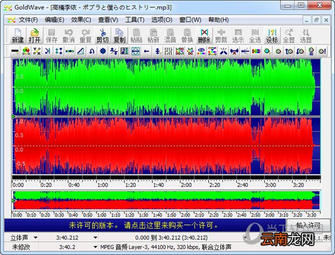Click the 复制 (Copy) toolbar button

click(119, 36)
